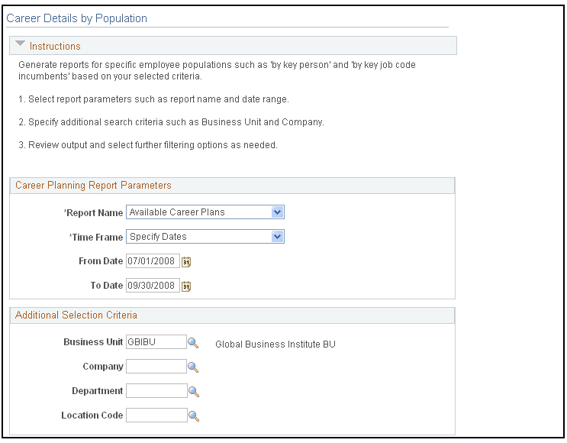Collapse the Instructions section triangle
Image resolution: width=567 pixels, height=443 pixels.
tap(20, 45)
